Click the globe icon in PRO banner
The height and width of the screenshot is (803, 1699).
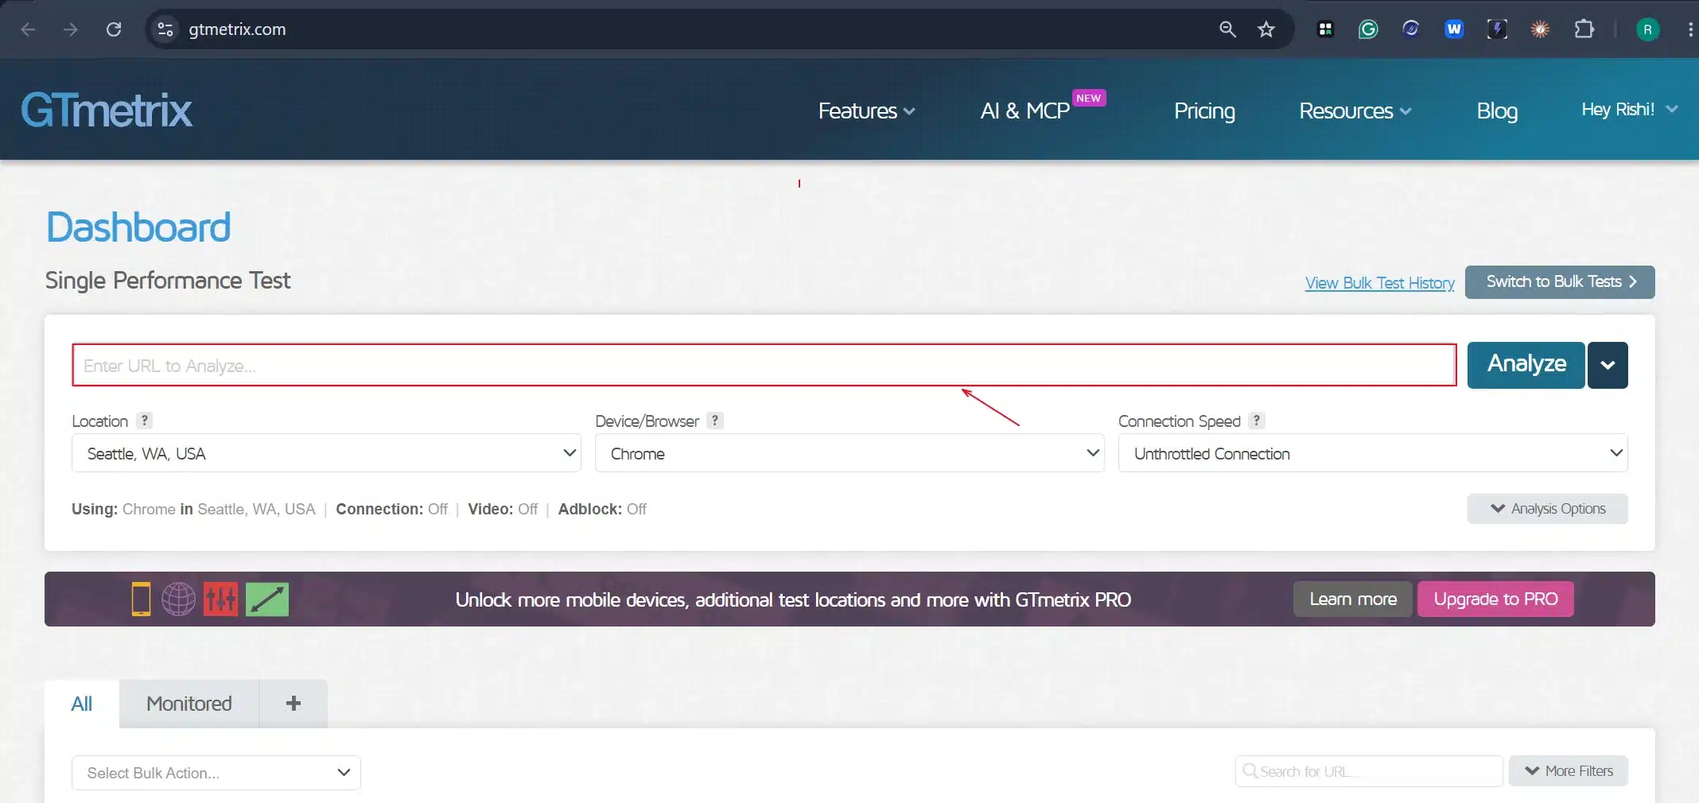178,599
